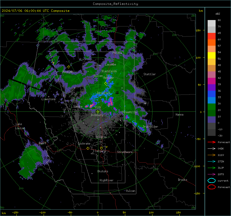Click the blue swatch below 36 dBZ

211,94
